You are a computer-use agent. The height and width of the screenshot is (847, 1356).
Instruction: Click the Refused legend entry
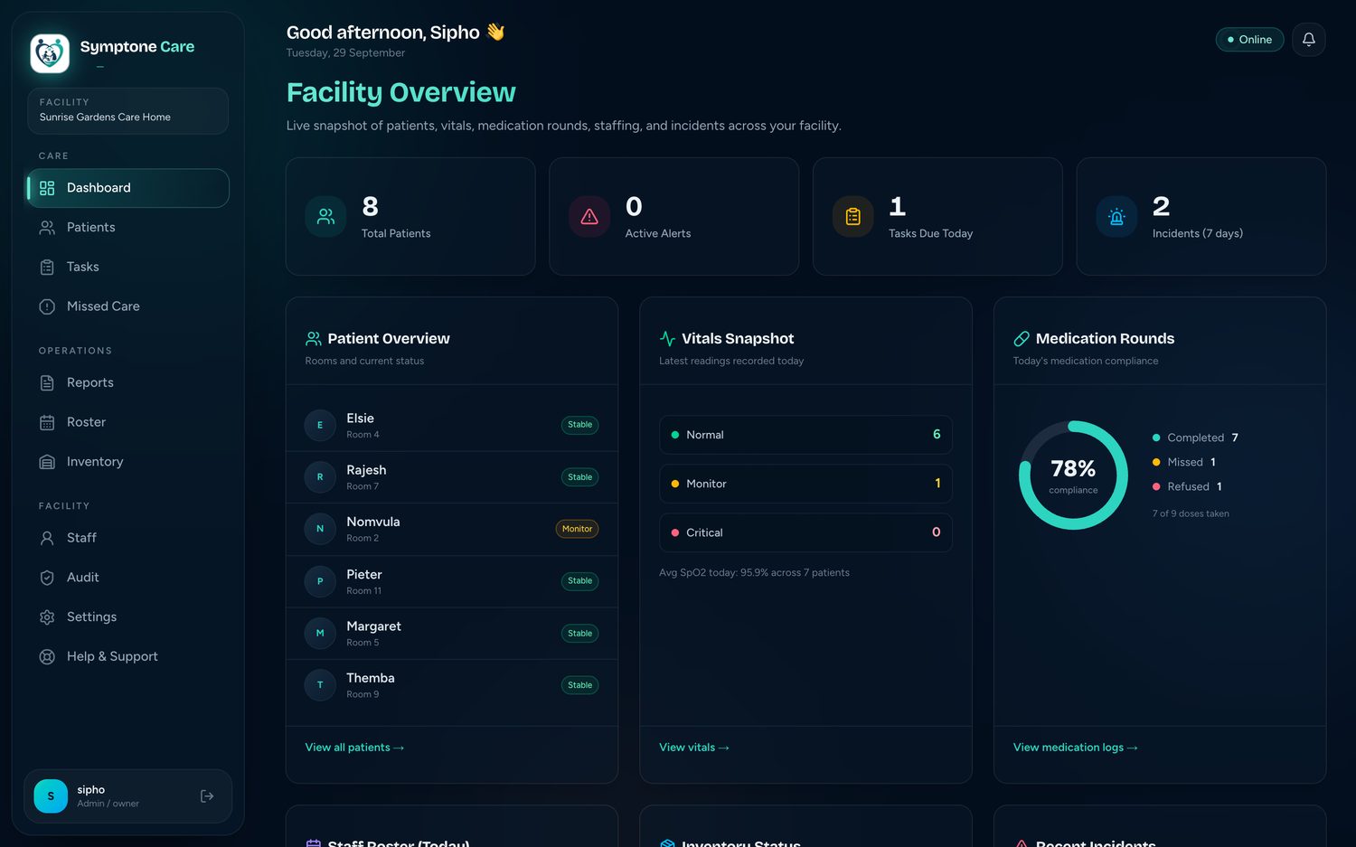(x=1187, y=486)
